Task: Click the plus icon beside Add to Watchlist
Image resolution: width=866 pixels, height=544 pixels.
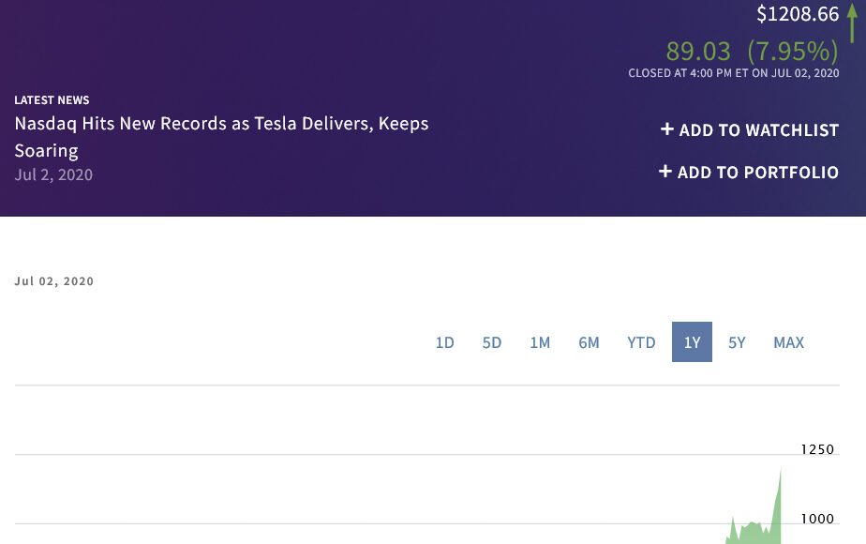Action: tap(667, 129)
